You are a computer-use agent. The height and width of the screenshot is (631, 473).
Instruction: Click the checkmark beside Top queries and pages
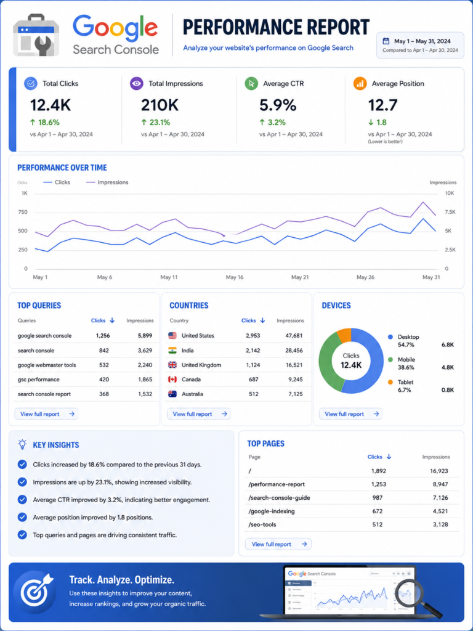23,535
